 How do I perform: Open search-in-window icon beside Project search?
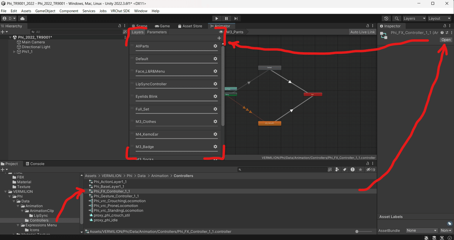coord(330,170)
